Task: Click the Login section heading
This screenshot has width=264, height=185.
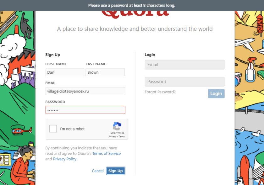Action: click(x=150, y=55)
